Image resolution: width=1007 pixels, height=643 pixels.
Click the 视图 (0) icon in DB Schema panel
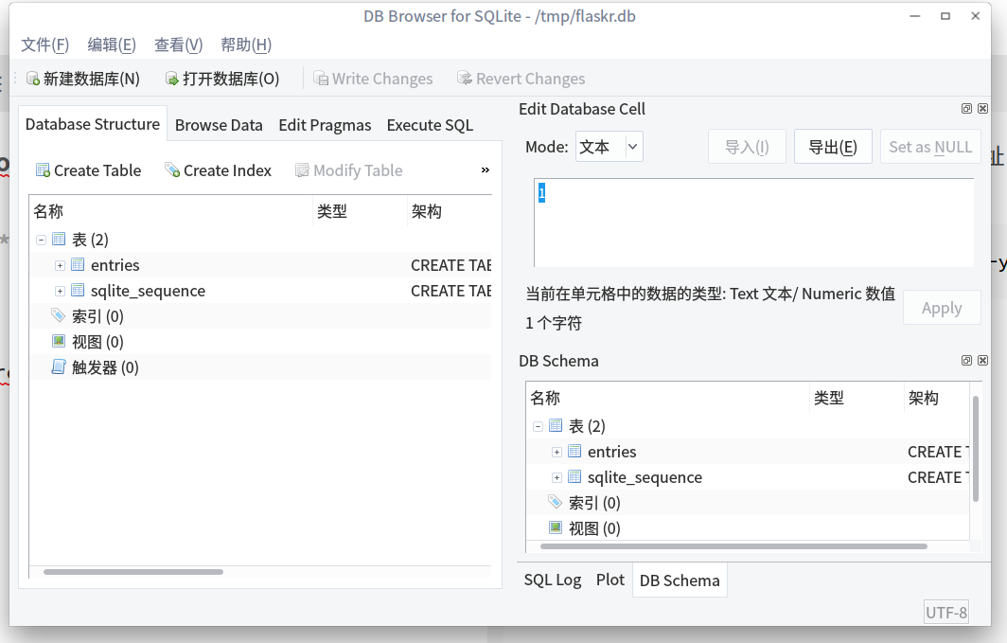click(x=556, y=527)
